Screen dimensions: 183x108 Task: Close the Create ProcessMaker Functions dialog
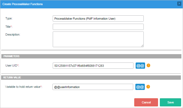click(x=179, y=4)
